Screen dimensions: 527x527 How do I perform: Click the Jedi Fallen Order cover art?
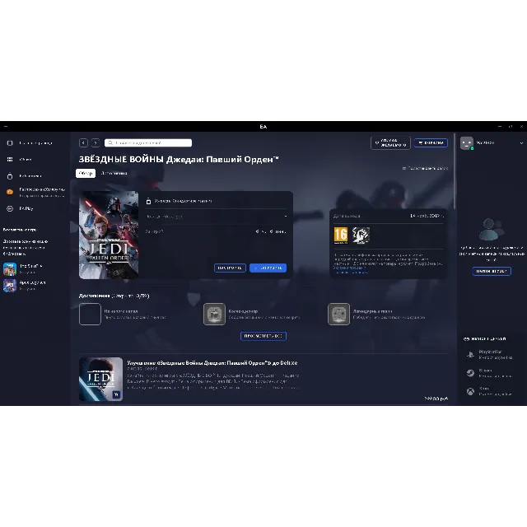click(109, 235)
